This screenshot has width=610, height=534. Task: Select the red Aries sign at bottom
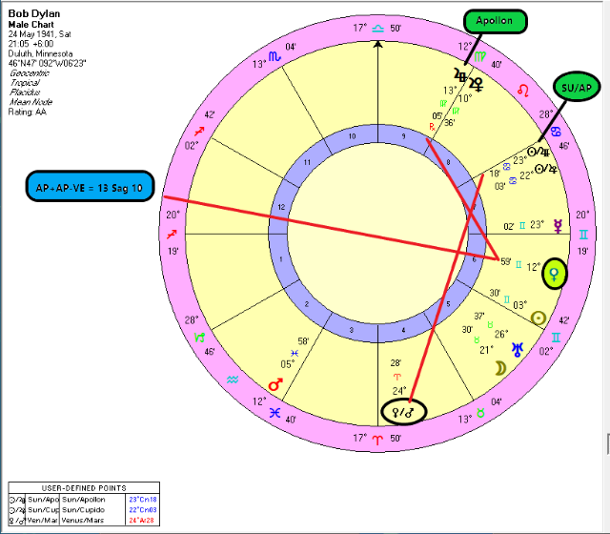pos(377,441)
